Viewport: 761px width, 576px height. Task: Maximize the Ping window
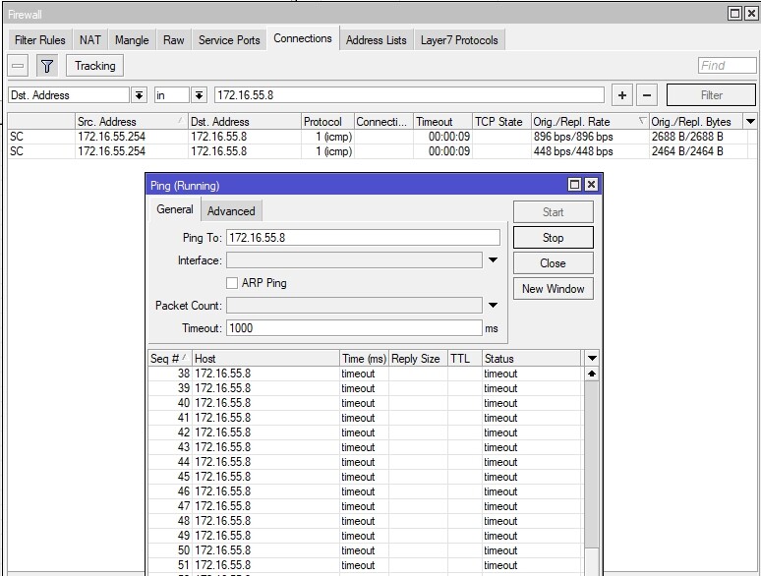(x=575, y=185)
